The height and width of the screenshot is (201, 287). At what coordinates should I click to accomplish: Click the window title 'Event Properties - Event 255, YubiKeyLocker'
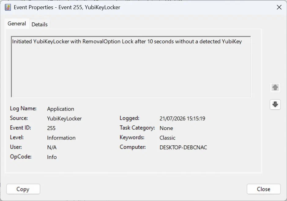67,7
